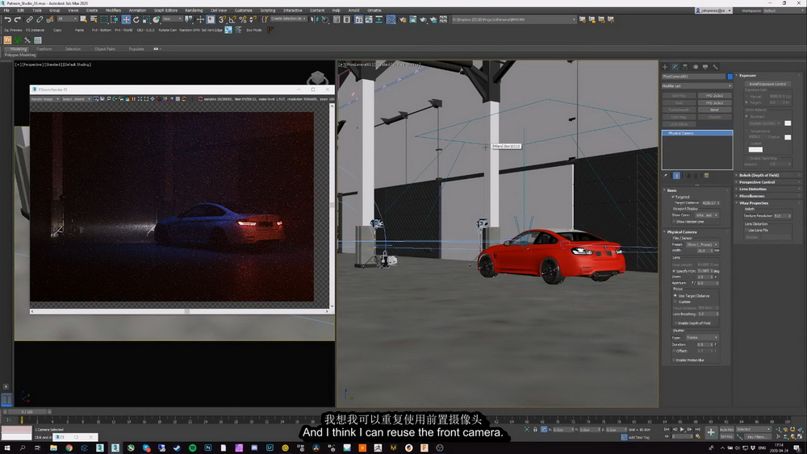Open the Graph Editors menu

[165, 10]
